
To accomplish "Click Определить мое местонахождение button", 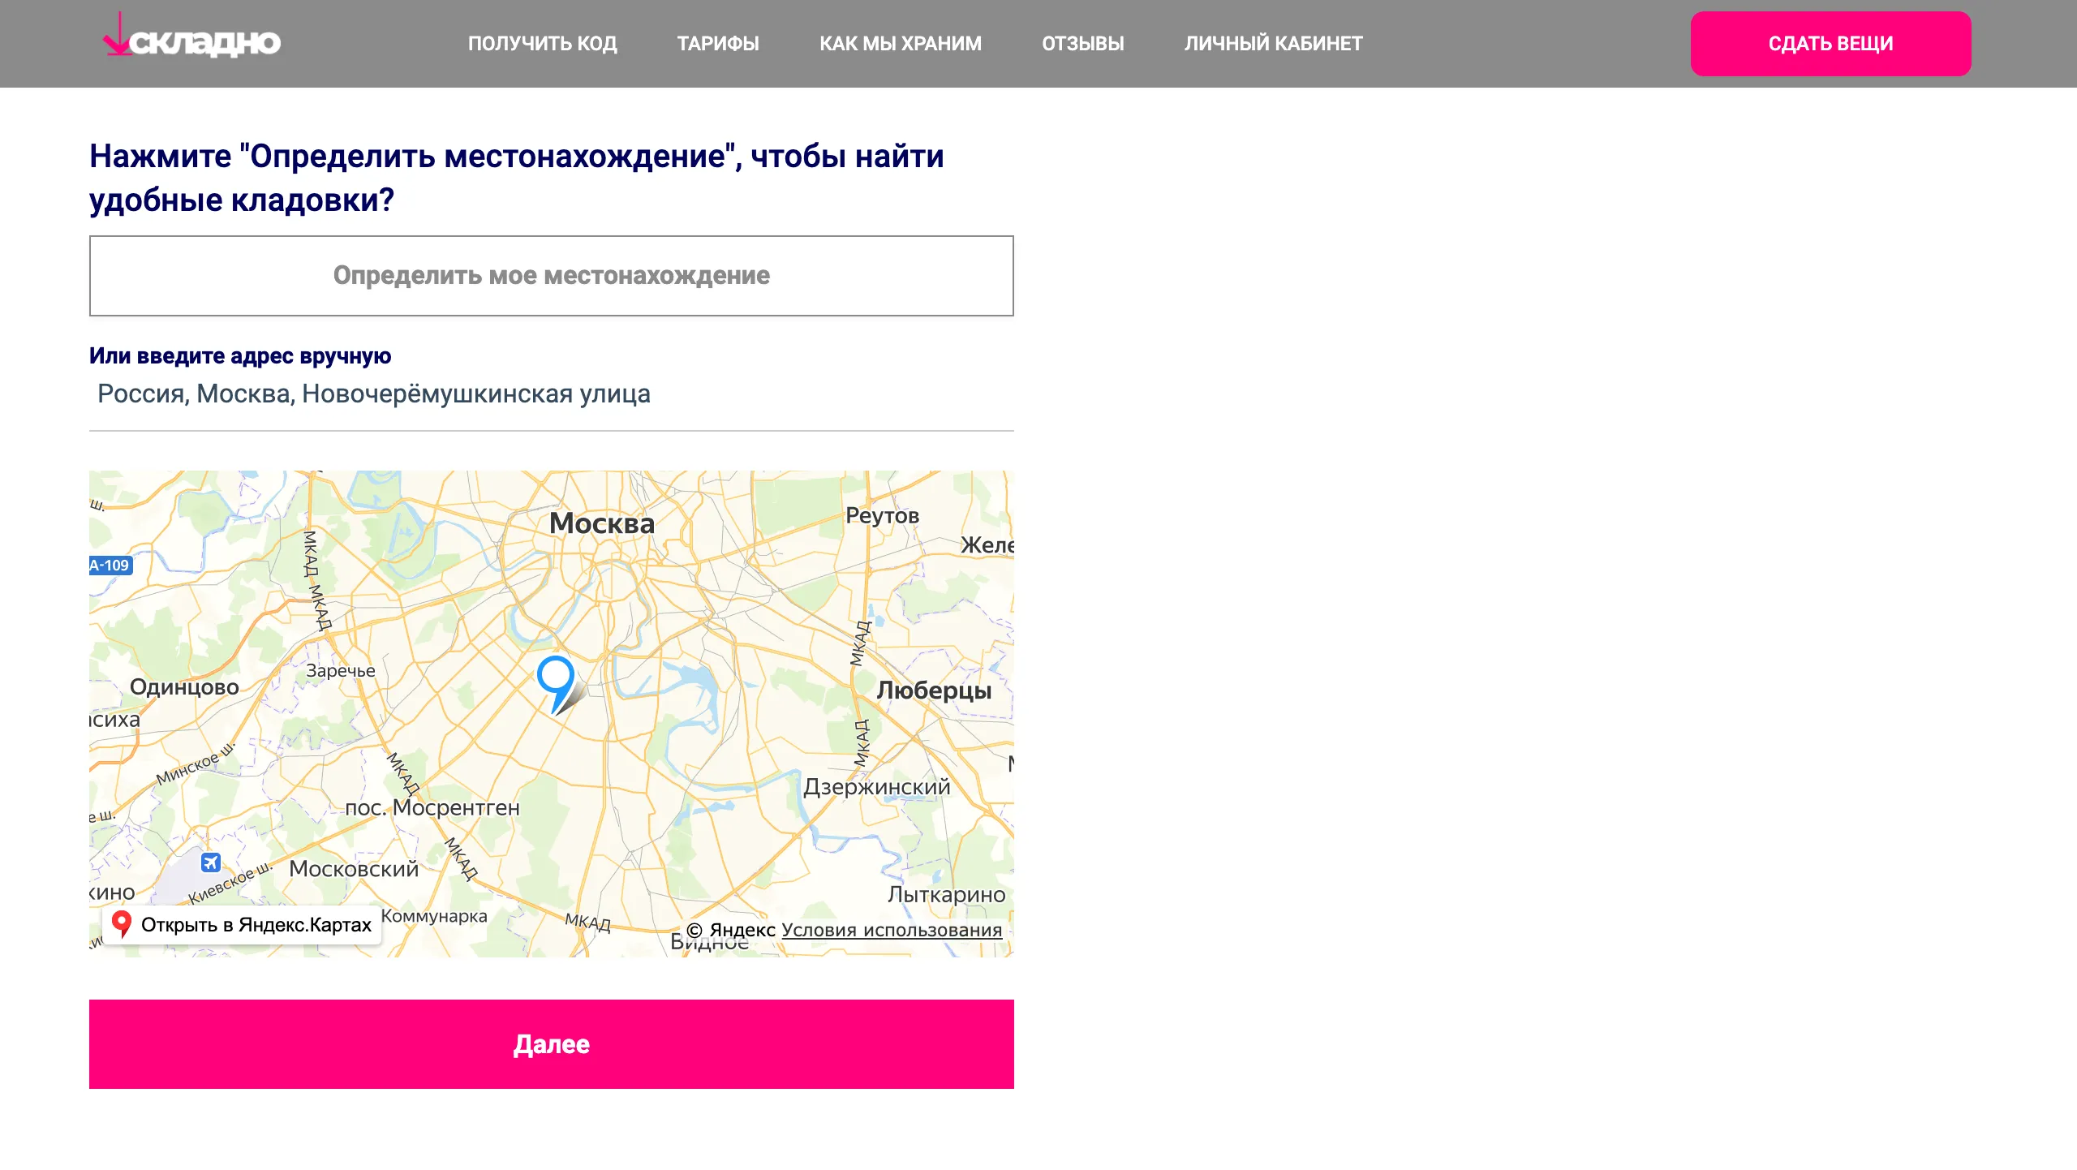I will (551, 276).
